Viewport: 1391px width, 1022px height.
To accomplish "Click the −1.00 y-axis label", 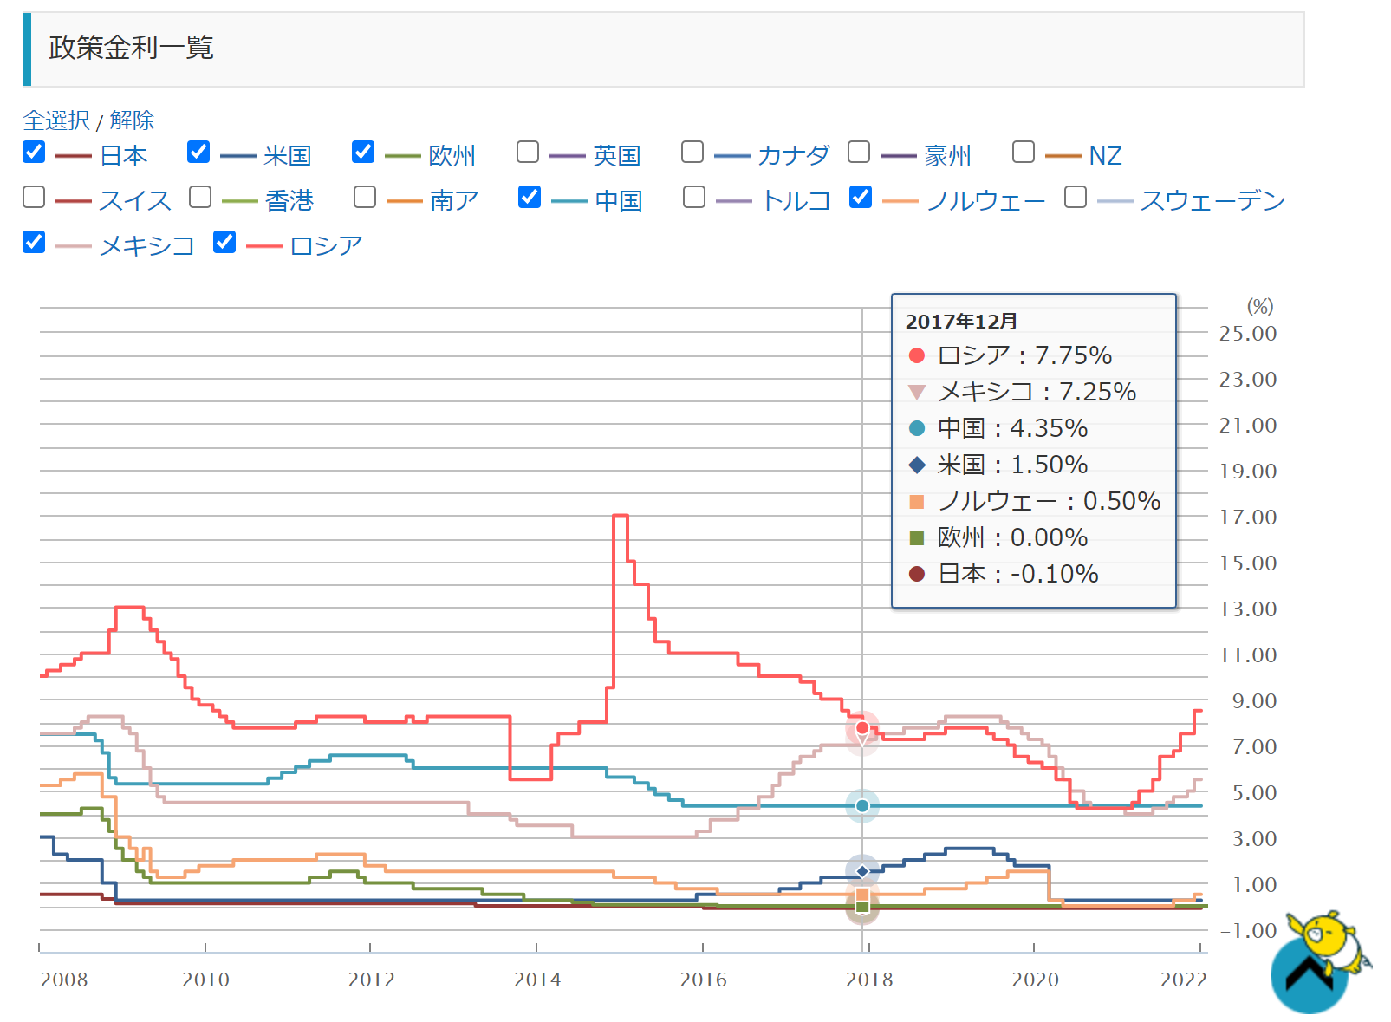I will pos(1248,930).
